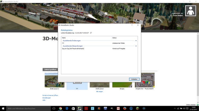Open the Small Layout thumbnail

click(x=99, y=85)
